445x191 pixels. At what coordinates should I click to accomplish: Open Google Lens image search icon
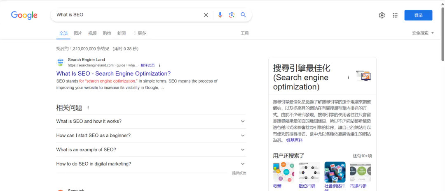pos(232,15)
